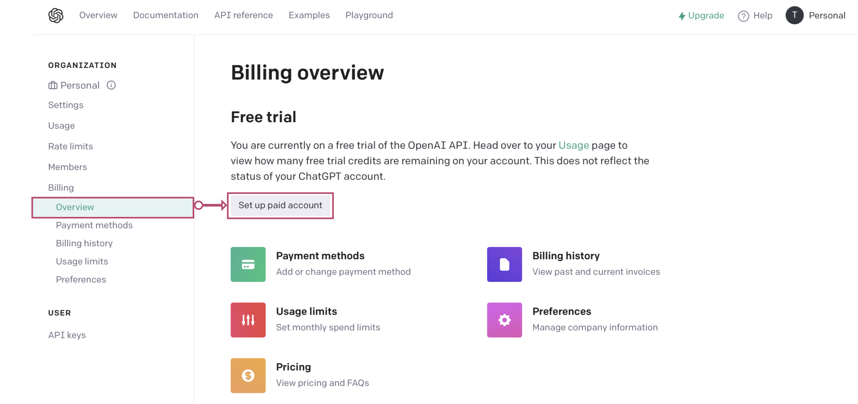Click the Upgrade lightning bolt link
Image resolution: width=858 pixels, height=404 pixels.
tap(701, 16)
